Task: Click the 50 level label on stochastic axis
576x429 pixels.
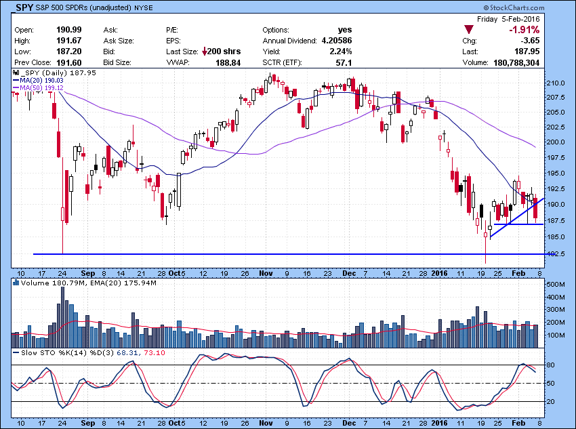Action: pos(550,384)
